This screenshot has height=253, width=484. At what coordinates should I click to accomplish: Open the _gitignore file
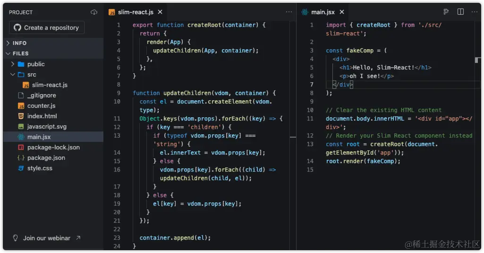coord(42,95)
